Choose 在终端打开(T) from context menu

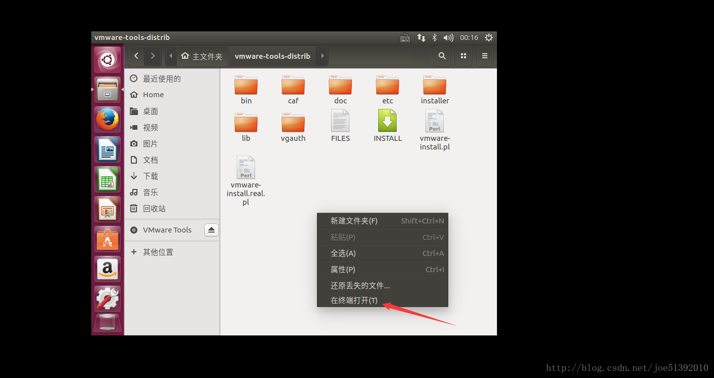[x=382, y=300]
